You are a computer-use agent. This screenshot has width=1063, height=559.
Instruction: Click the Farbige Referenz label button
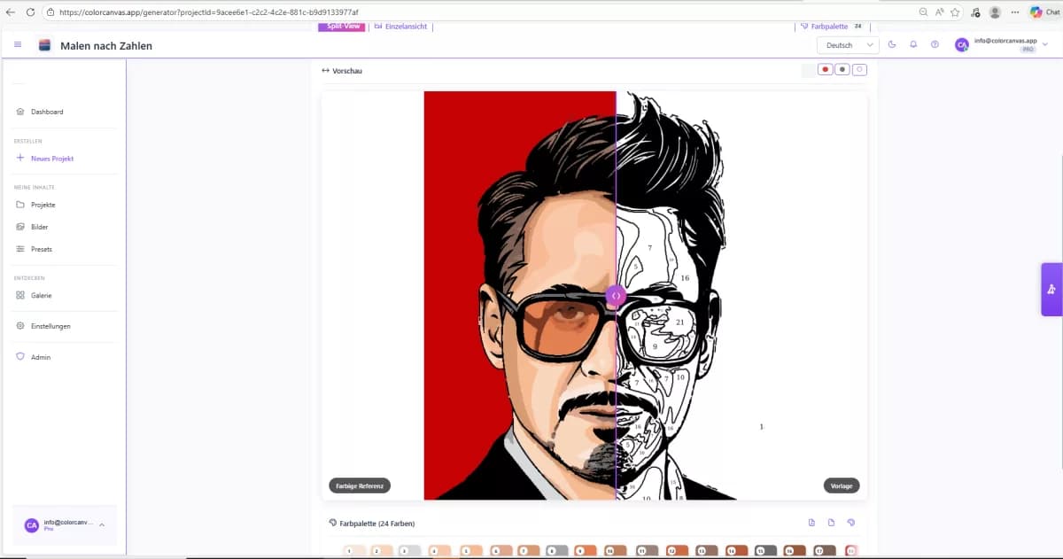[x=360, y=485]
